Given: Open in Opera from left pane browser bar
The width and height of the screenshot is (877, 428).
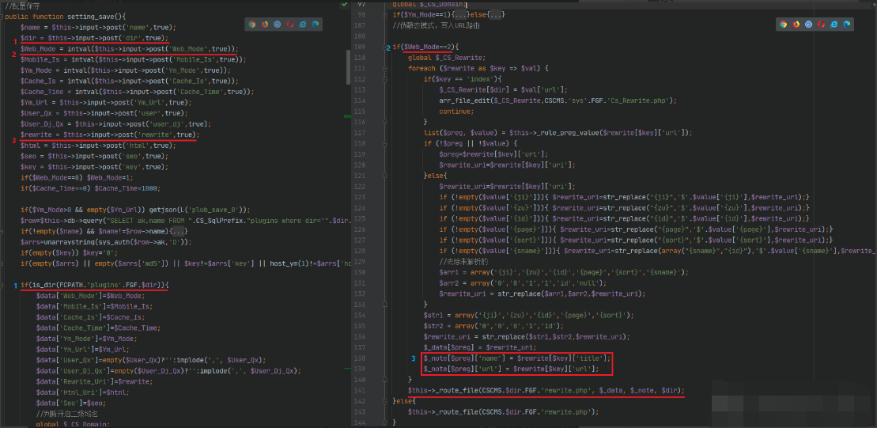Looking at the screenshot, I should pos(289,25).
